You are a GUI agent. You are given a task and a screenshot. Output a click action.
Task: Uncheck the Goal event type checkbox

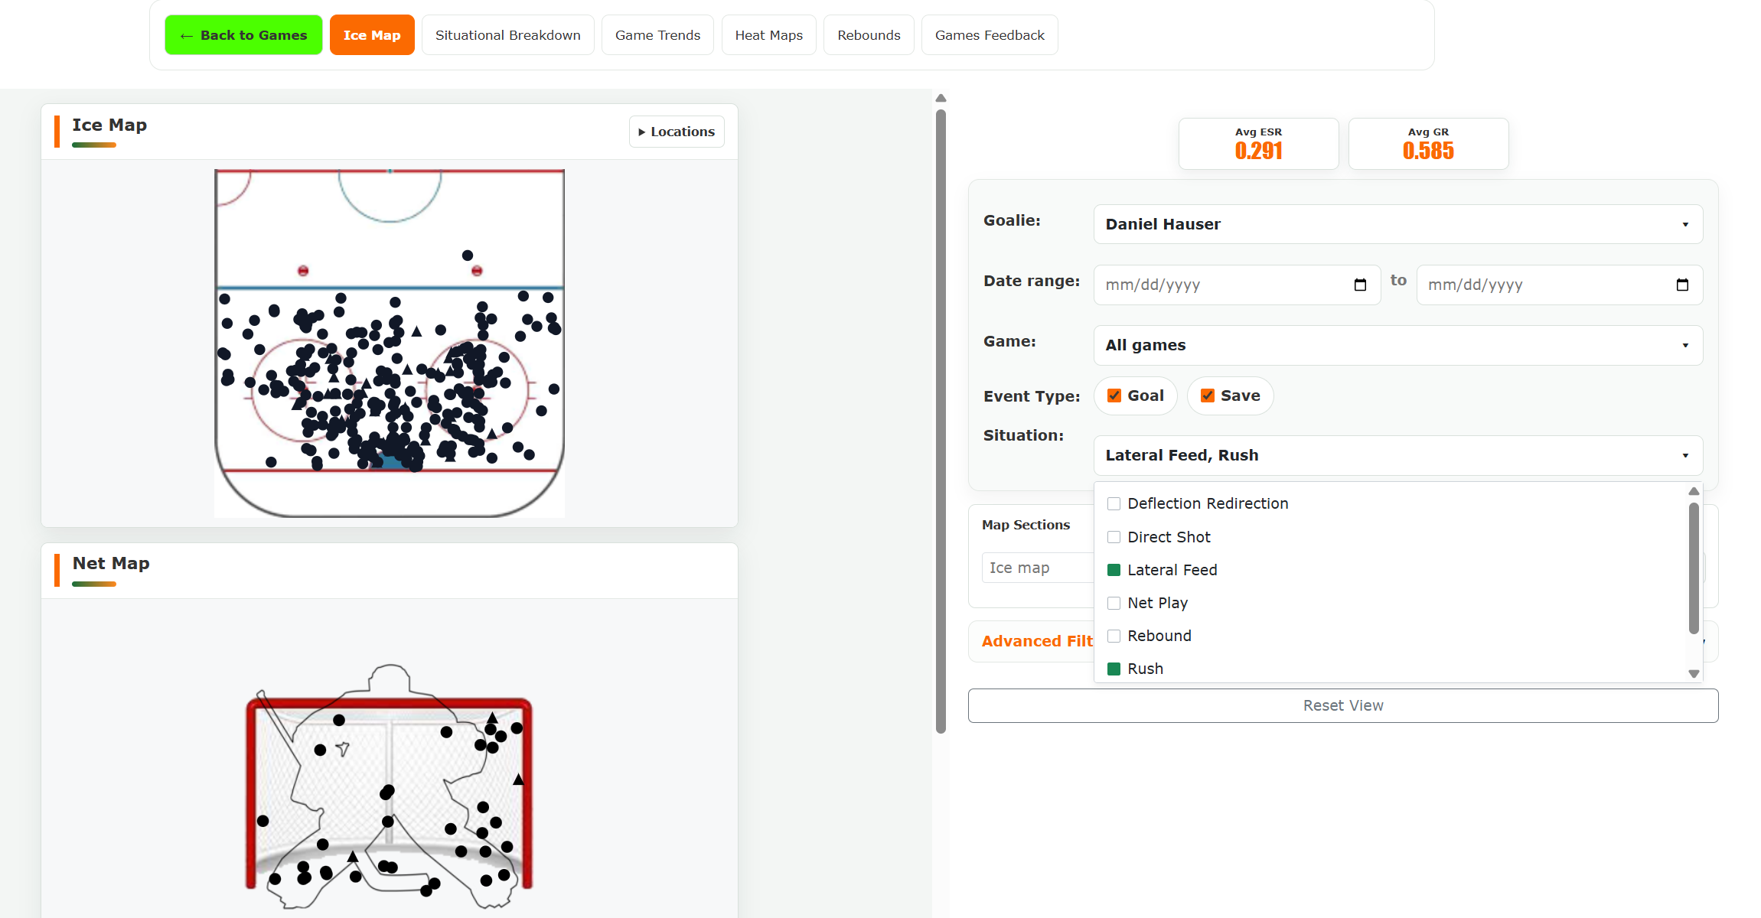[1114, 396]
